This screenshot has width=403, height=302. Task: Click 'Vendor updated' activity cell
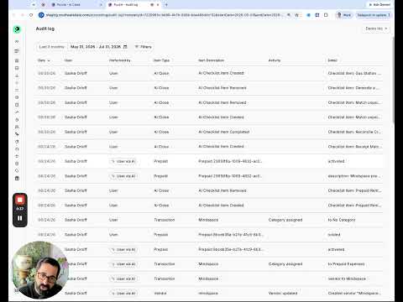[283, 294]
